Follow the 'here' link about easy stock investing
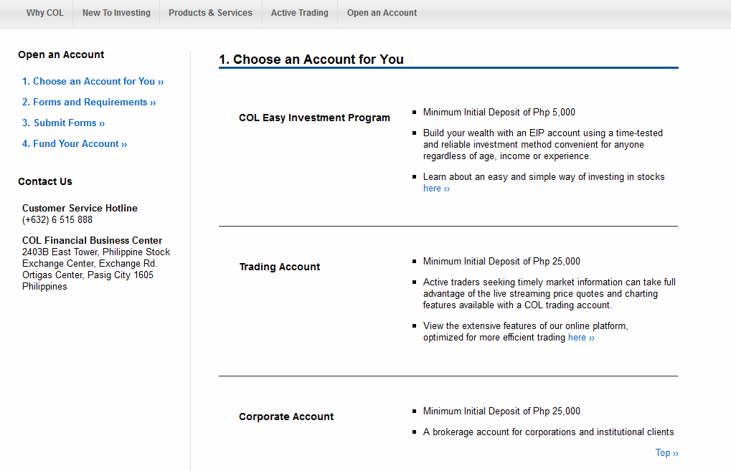 coord(436,189)
